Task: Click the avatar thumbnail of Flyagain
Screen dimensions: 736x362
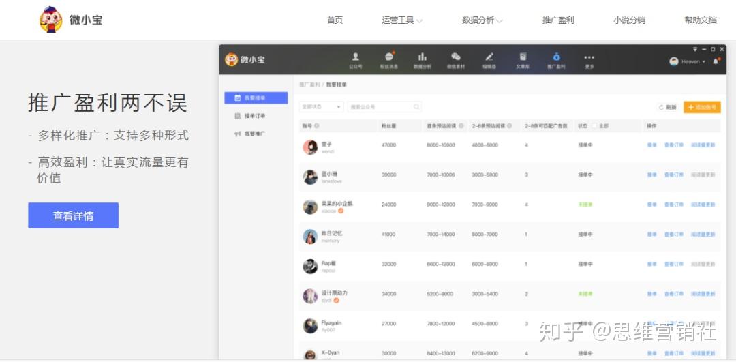Action: point(310,326)
